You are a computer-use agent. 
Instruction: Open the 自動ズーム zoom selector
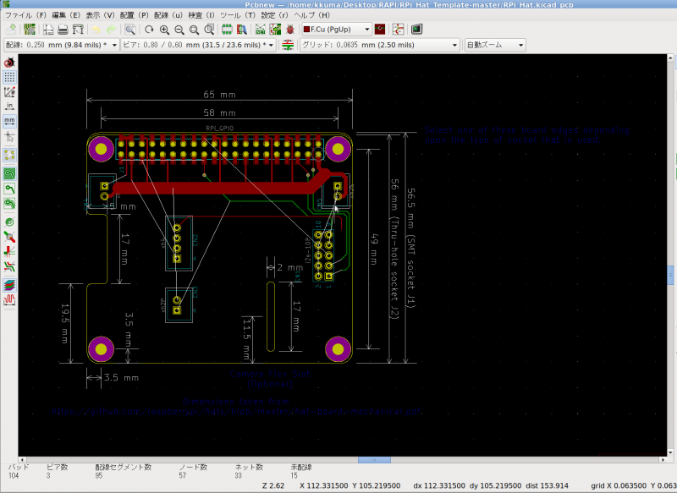(495, 45)
